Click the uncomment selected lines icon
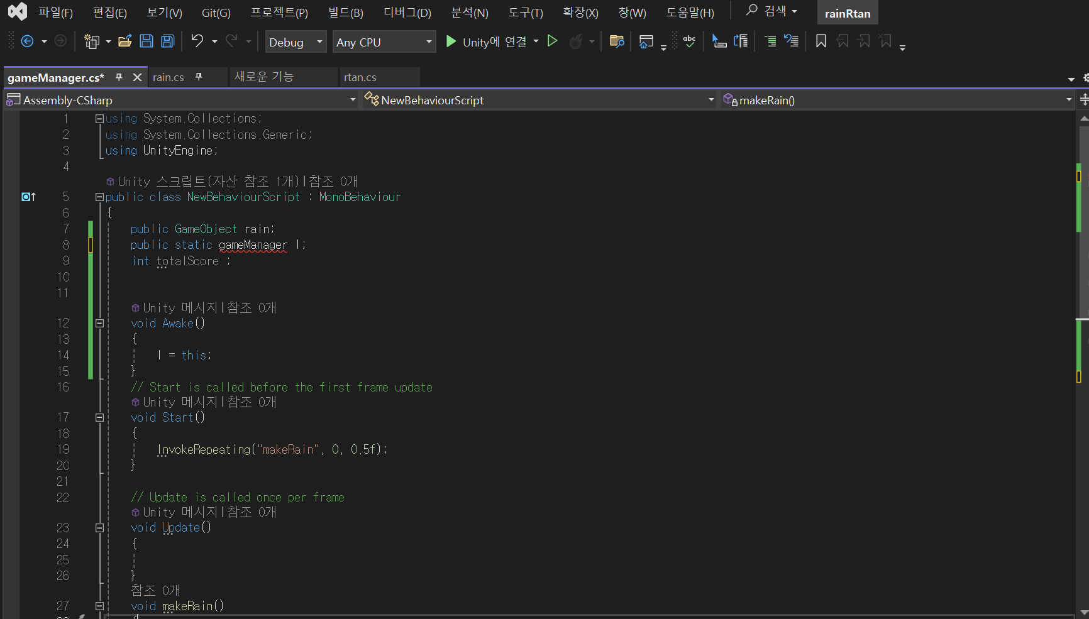The image size is (1089, 619). tap(792, 41)
